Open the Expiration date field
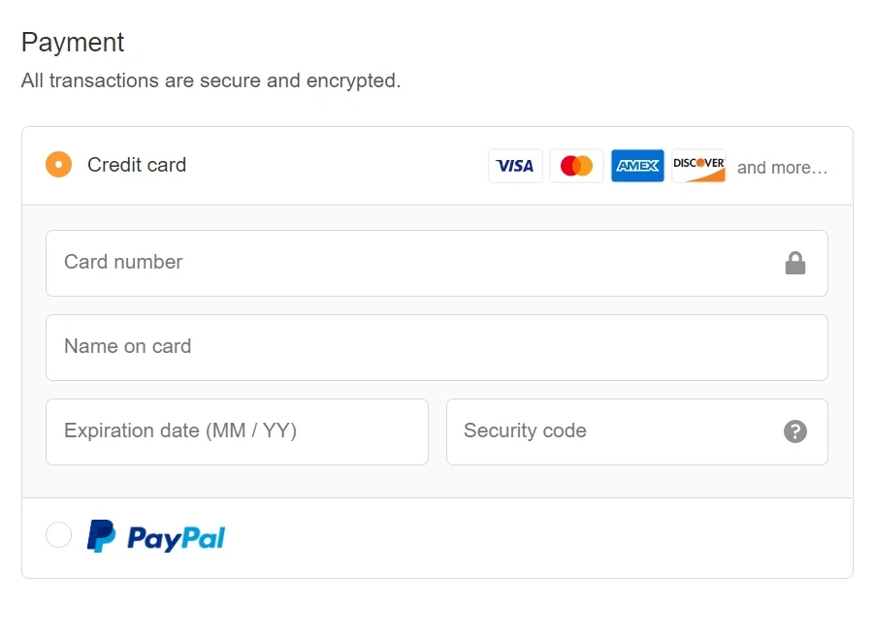The image size is (874, 637). tap(237, 430)
